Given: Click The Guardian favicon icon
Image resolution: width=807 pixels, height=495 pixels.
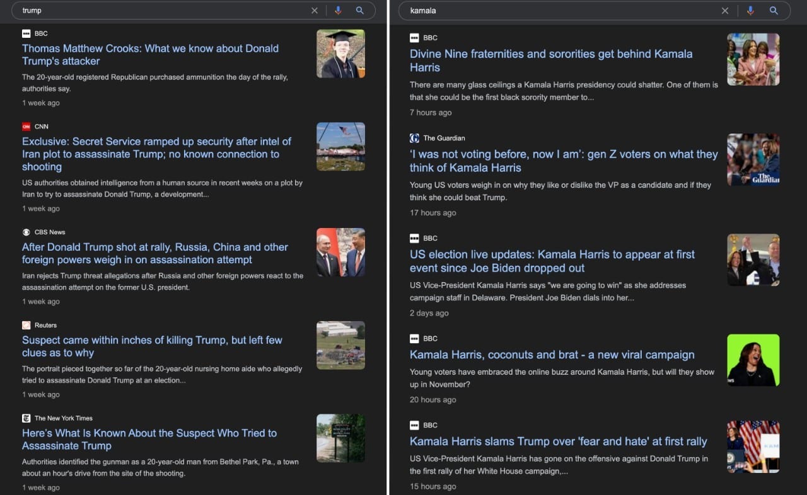Looking at the screenshot, I should click(414, 138).
